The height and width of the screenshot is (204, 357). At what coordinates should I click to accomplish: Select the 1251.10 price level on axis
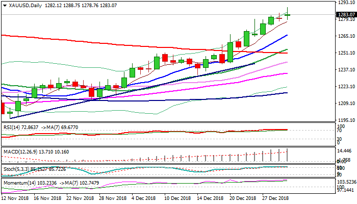[x=346, y=53]
